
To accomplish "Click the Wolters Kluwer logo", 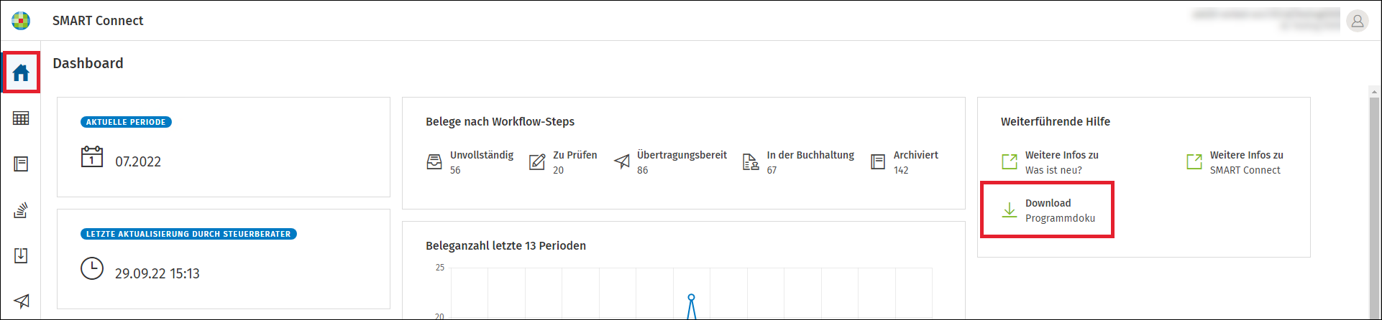I will click(x=21, y=21).
